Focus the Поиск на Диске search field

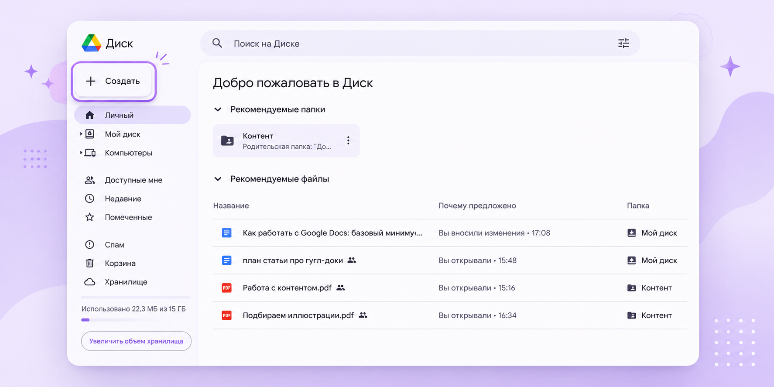click(x=420, y=43)
